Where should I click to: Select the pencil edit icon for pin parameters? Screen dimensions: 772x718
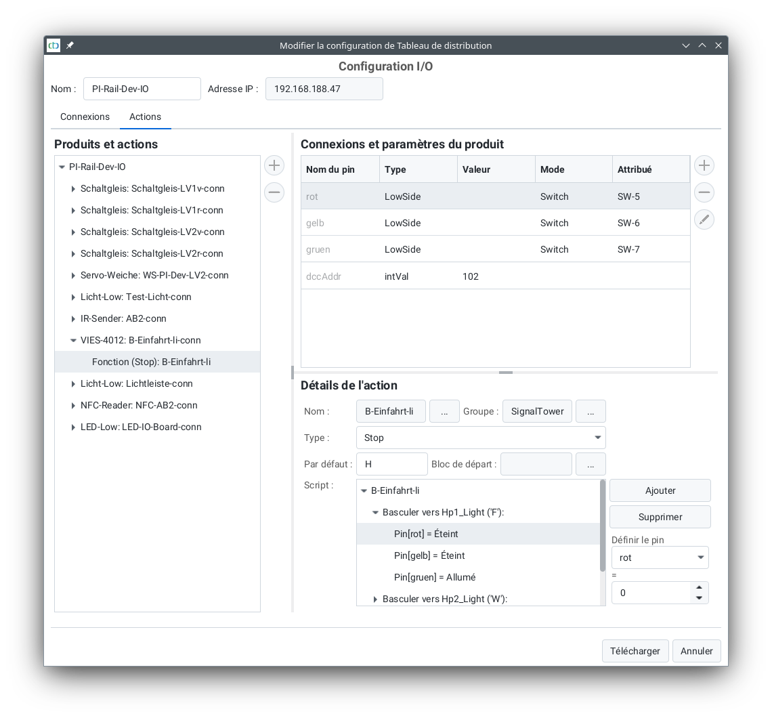(x=704, y=219)
